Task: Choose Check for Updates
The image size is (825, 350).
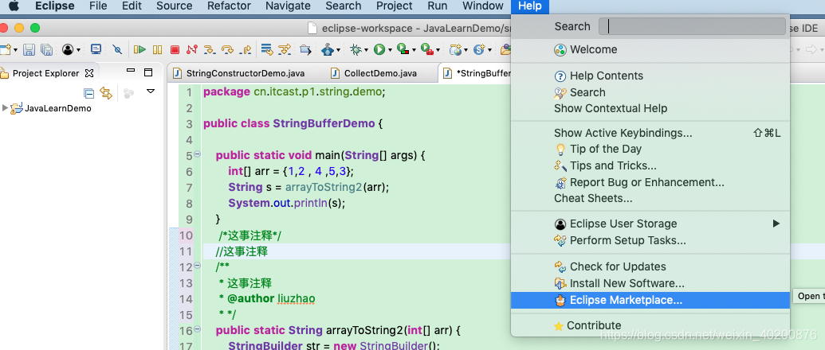Action: coord(650,266)
